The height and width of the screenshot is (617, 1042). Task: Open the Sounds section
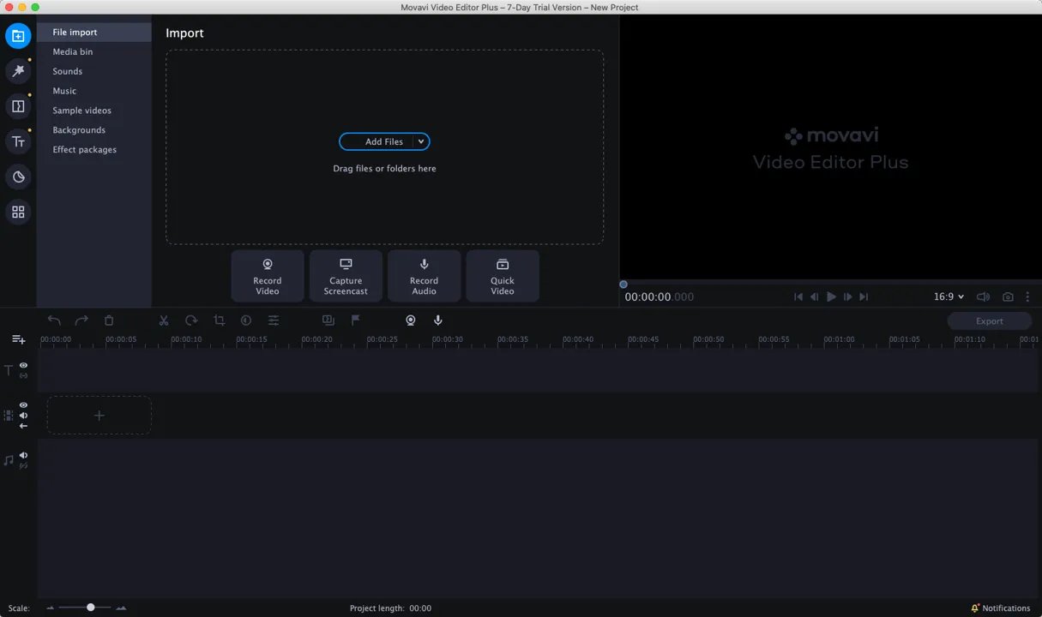click(x=94, y=72)
